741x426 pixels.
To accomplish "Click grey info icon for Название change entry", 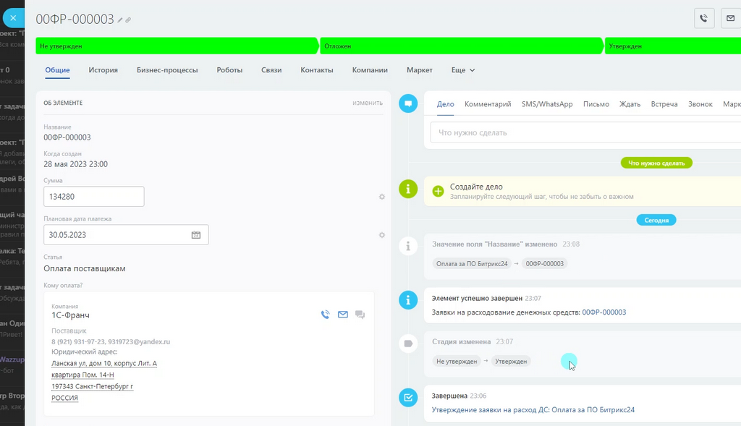I will pos(408,246).
